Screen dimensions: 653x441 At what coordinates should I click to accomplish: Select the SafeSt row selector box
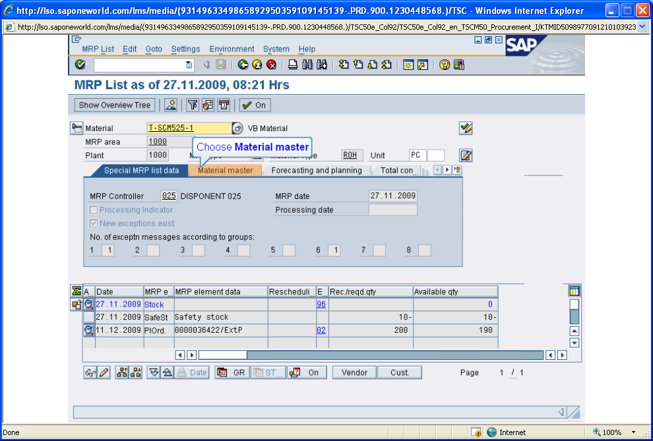pyautogui.click(x=88, y=318)
